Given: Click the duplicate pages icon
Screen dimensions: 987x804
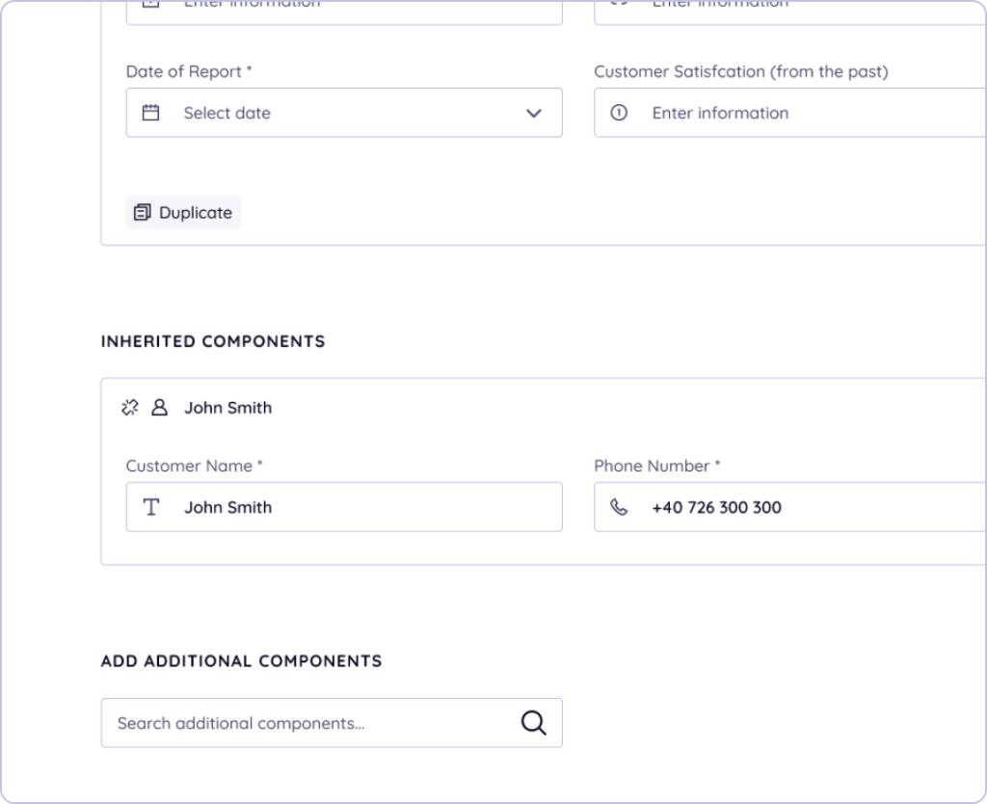Looking at the screenshot, I should [x=143, y=213].
